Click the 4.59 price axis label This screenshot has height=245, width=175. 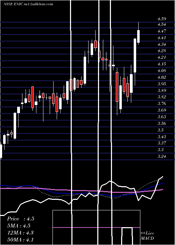click(x=162, y=19)
